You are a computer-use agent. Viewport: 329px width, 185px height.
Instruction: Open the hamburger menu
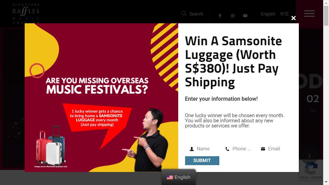pos(309,14)
